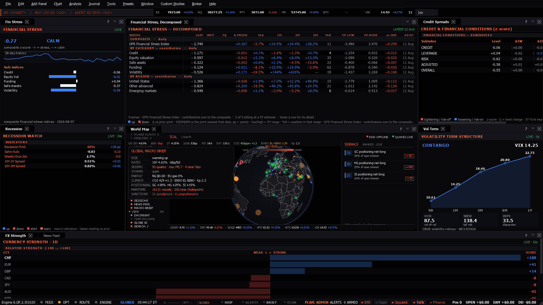Pop out the Financial Stress, Decomposed tab icon
The image size is (543, 305).
pyautogui.click(x=186, y=22)
